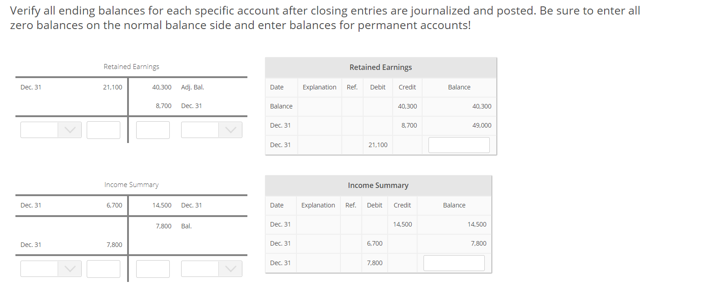Click the amount field under Income Summary debit side

[103, 269]
